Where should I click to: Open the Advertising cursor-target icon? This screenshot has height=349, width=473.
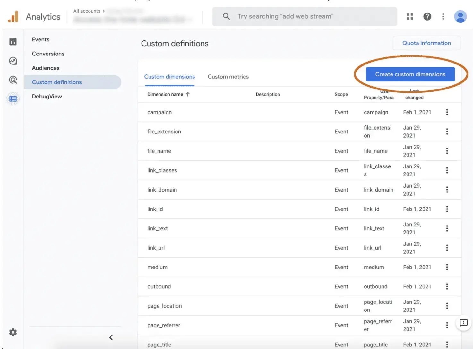click(13, 80)
